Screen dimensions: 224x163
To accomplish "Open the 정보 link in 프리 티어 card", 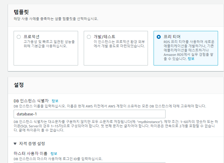I will 191,59.
